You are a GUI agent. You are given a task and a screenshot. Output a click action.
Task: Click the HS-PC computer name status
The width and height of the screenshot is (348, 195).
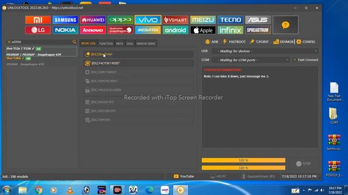click(x=219, y=176)
